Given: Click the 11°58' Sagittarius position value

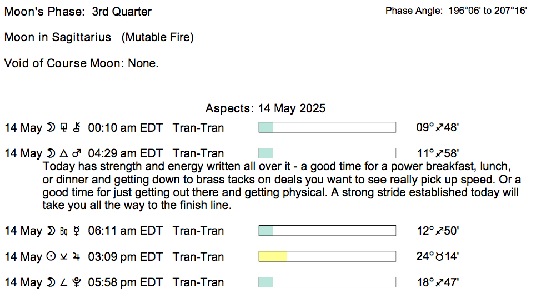Looking at the screenshot, I should pyautogui.click(x=437, y=153).
